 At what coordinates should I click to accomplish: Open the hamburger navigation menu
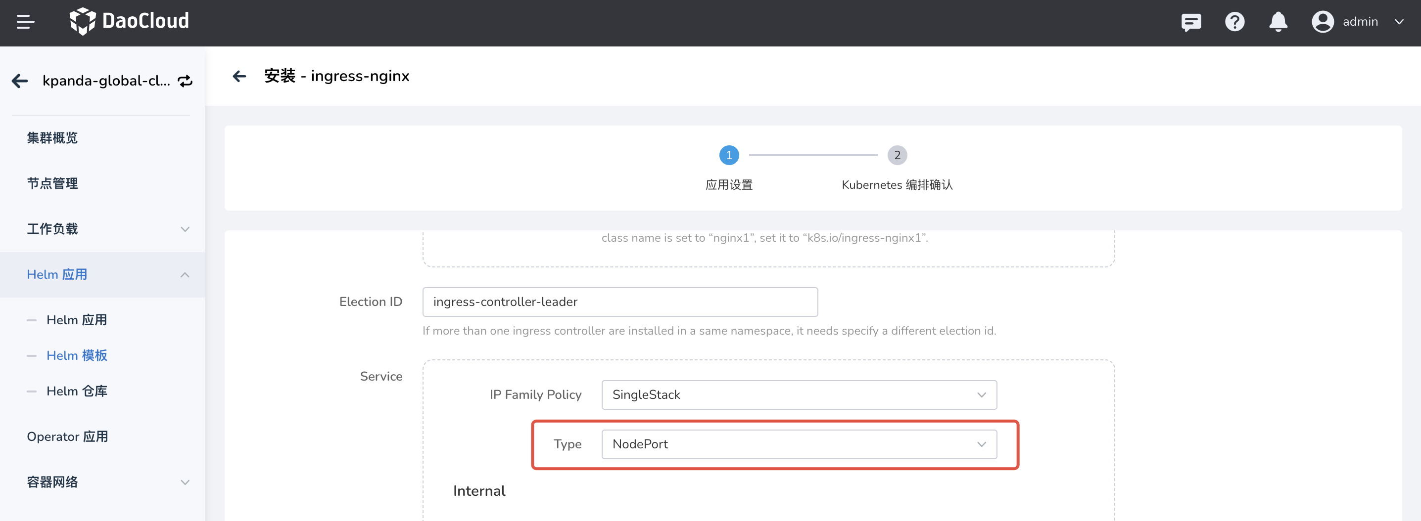point(24,22)
